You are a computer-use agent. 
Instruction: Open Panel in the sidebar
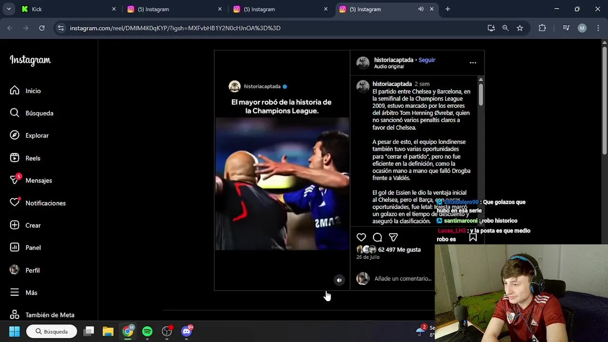click(25, 247)
